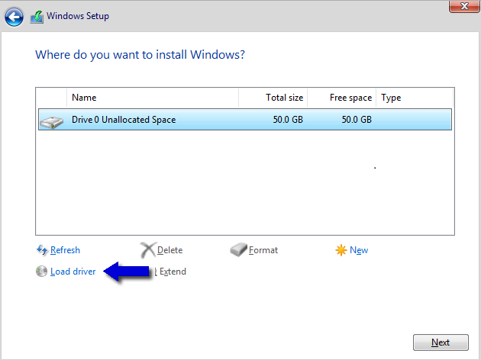Click the New starburst icon
This screenshot has width=481, height=360.
coord(341,250)
